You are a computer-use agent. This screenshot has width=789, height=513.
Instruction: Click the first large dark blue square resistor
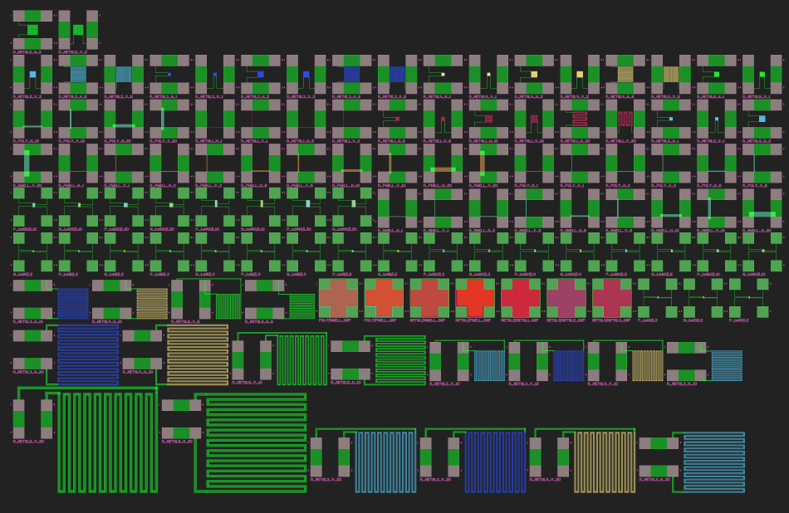[x=351, y=75]
